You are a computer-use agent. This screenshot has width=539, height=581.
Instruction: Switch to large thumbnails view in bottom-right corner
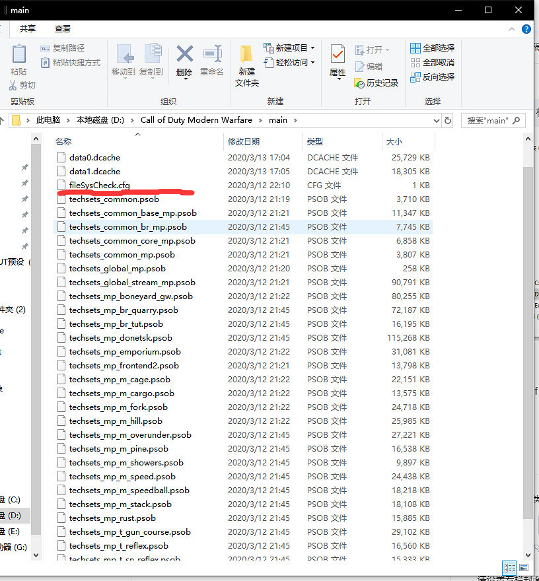click(523, 567)
